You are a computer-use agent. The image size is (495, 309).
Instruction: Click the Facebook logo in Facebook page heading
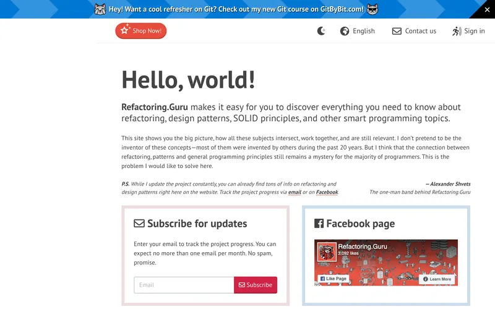(x=319, y=224)
